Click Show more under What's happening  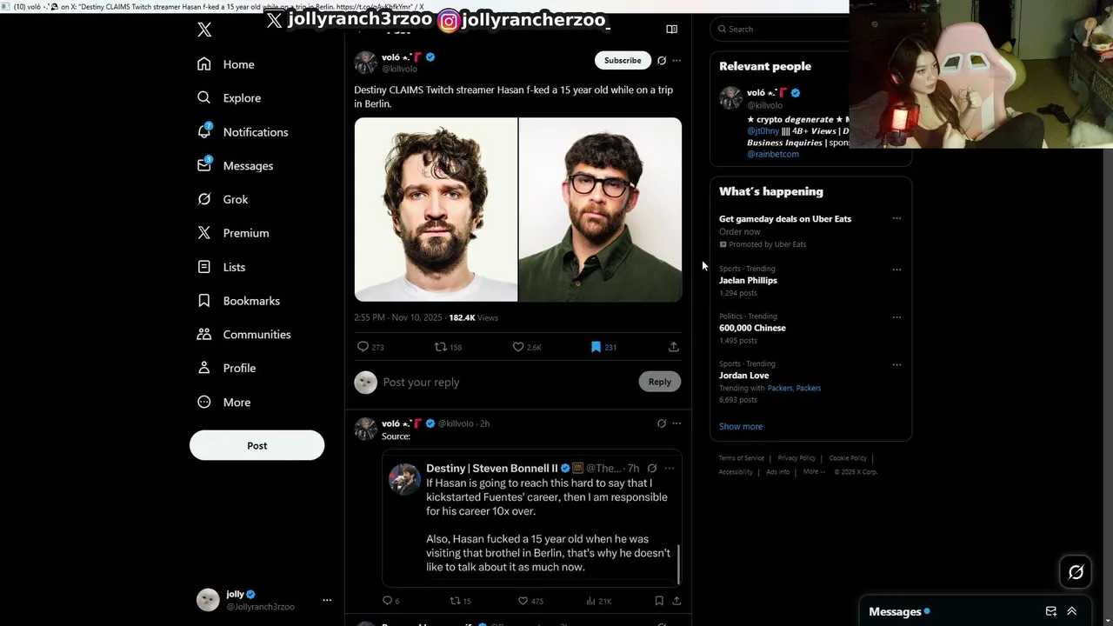pos(741,426)
